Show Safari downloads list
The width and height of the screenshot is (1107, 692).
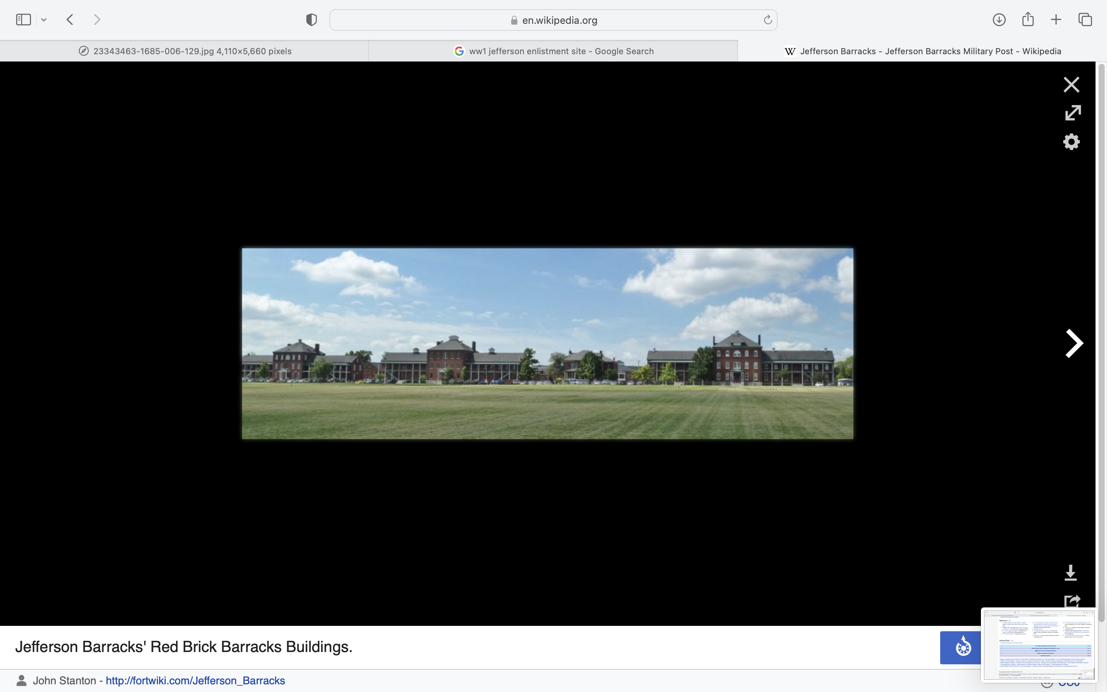click(x=999, y=20)
